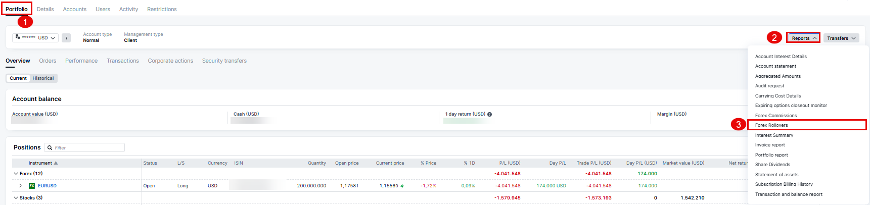
Task: Select Account statement report
Action: (x=775, y=66)
